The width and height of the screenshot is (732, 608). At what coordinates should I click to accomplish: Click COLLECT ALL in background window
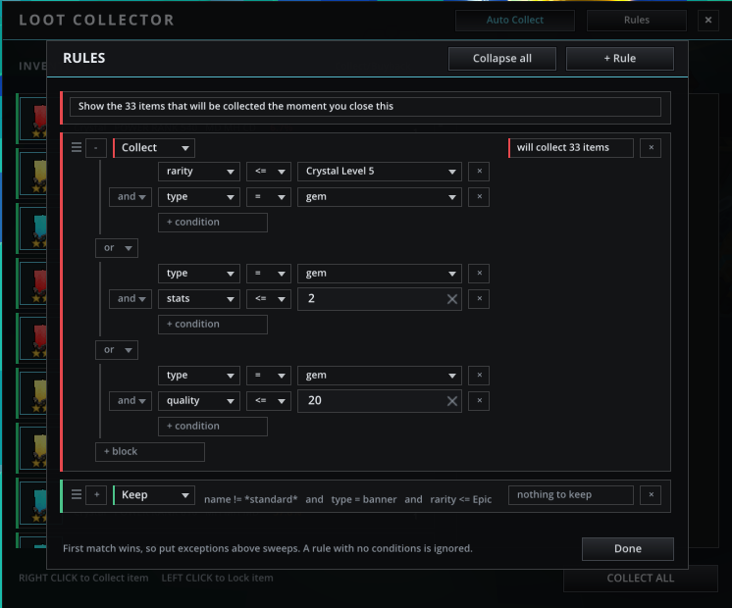click(x=641, y=579)
